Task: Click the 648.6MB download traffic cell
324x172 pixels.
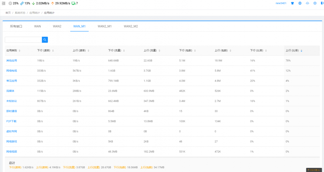Action: 113,61
